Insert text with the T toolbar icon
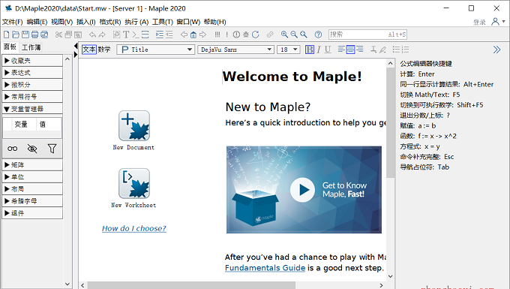The width and height of the screenshot is (510, 289). 126,35
